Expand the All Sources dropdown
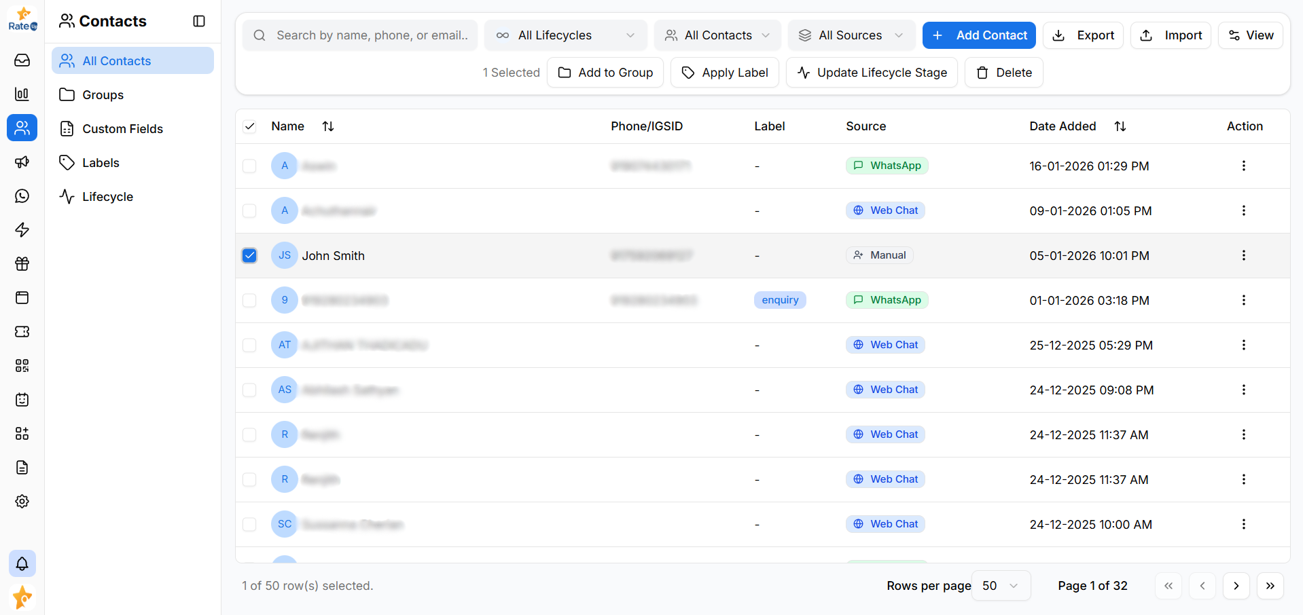 tap(851, 35)
